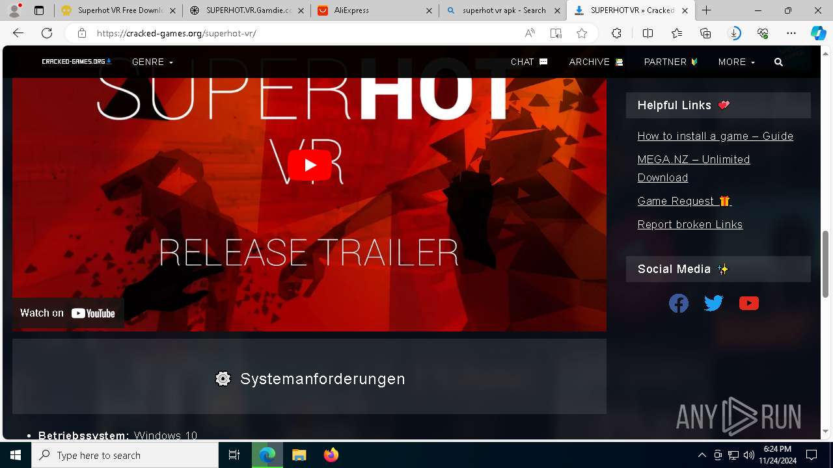Click the Read aloud icon
The image size is (833, 468).
pyautogui.click(x=530, y=34)
